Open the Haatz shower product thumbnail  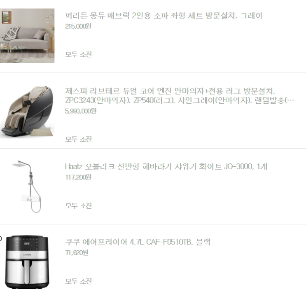coord(27,187)
